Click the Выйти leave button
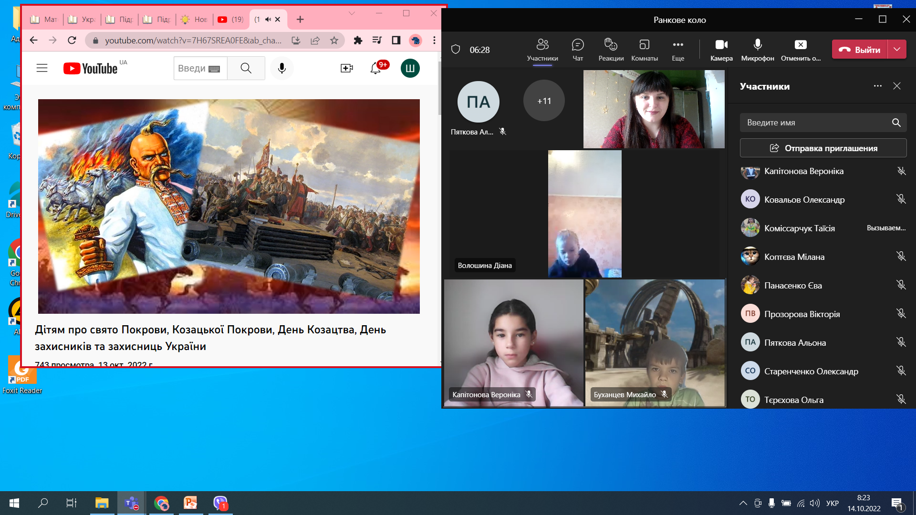The image size is (916, 515). click(860, 50)
